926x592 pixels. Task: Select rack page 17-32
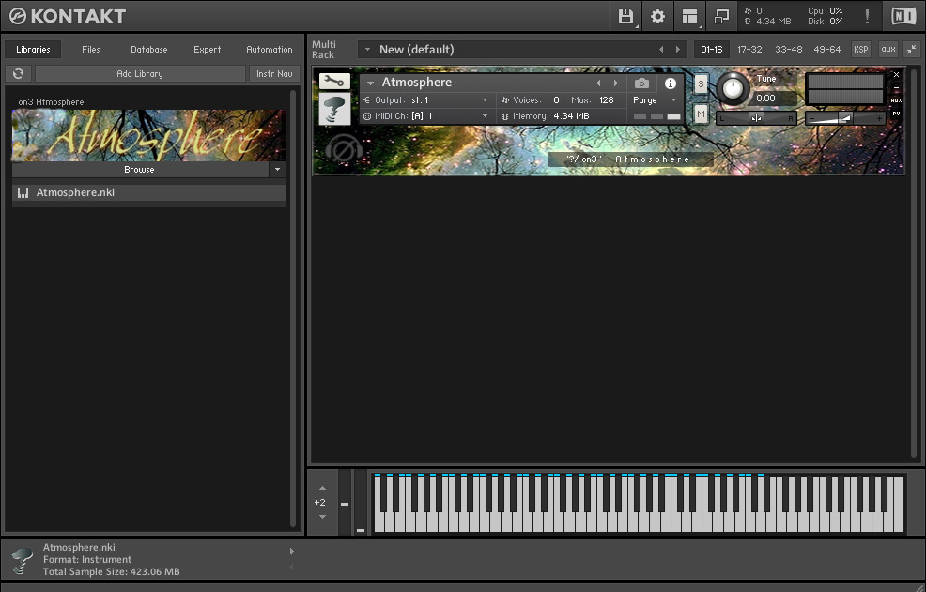749,50
